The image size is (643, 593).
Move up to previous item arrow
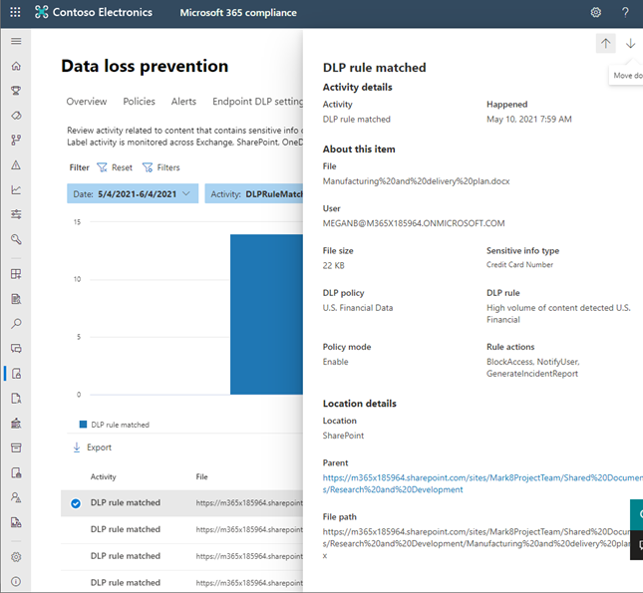coord(605,43)
